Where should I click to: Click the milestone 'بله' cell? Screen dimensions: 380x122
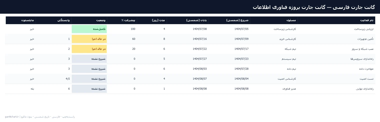point(32,89)
